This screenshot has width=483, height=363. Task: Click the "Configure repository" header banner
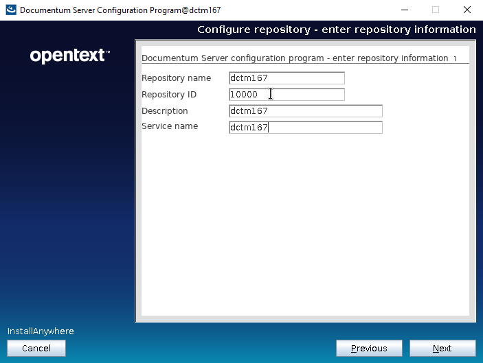point(336,30)
